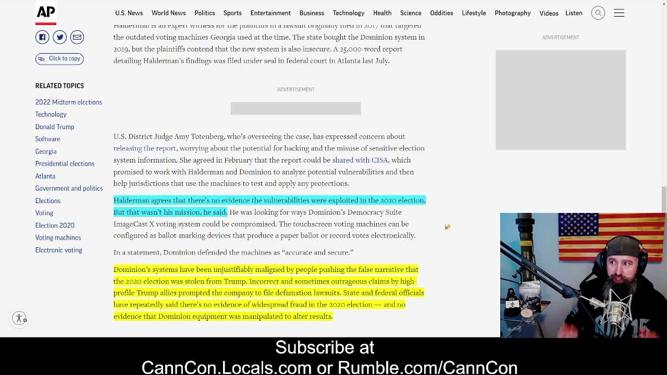
Task: Click yellow-highlighted 'Dominion's systems' paragraph
Action: 269,293
